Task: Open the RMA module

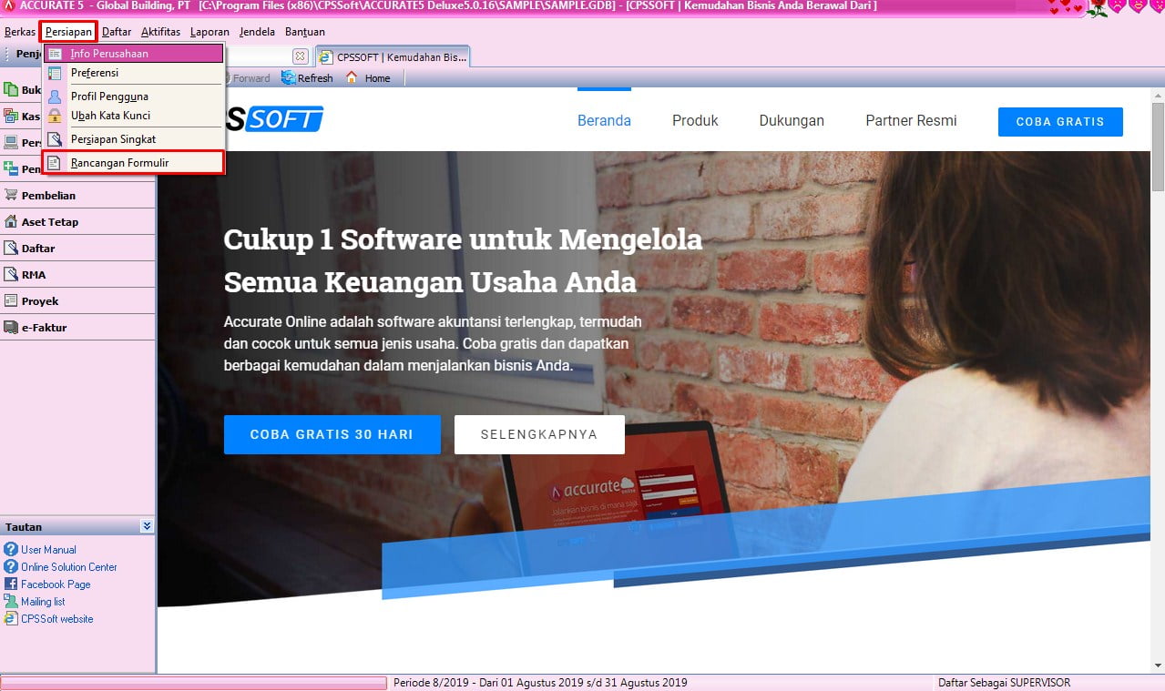Action: pyautogui.click(x=77, y=274)
